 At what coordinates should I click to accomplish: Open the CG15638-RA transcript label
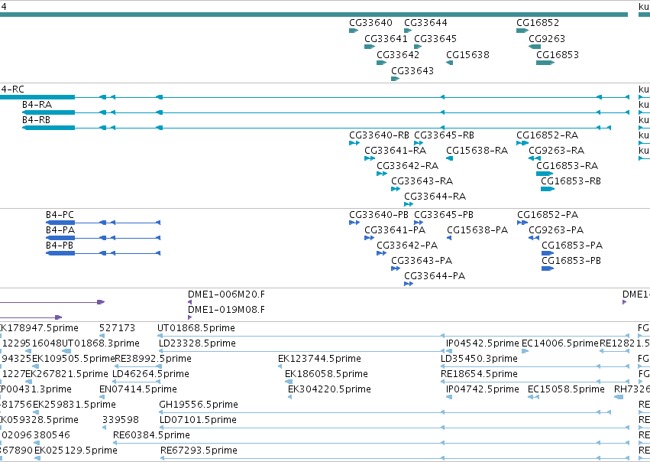point(477,150)
